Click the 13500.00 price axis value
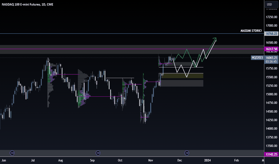279x164 pixels. (271, 146)
